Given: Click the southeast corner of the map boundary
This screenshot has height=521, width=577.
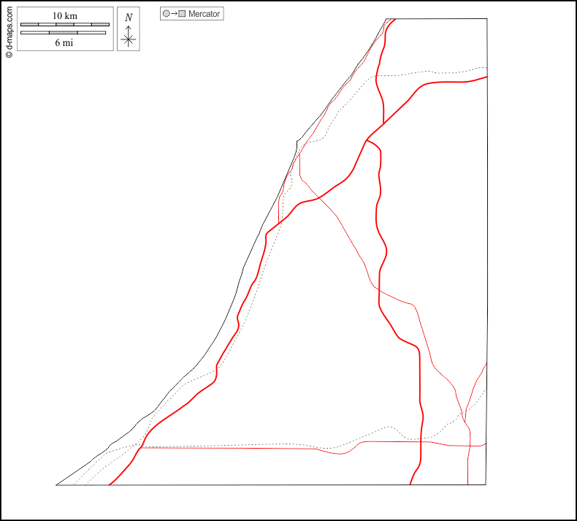Looking at the screenshot, I should point(486,484).
